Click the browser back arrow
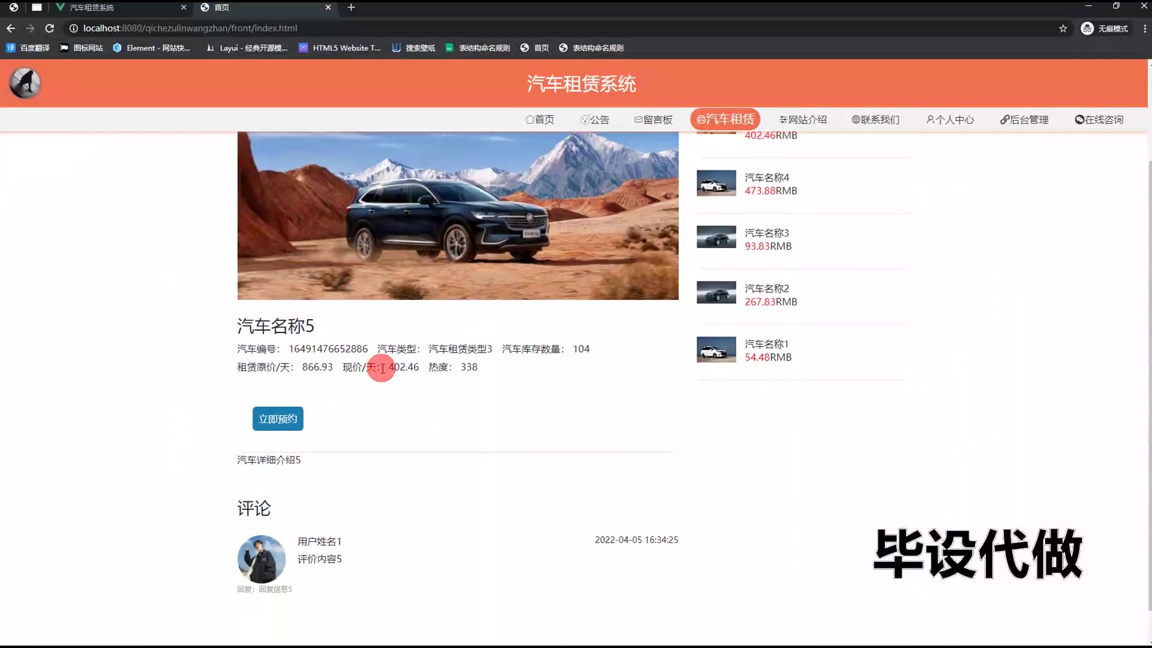Image resolution: width=1152 pixels, height=648 pixels. (x=11, y=28)
